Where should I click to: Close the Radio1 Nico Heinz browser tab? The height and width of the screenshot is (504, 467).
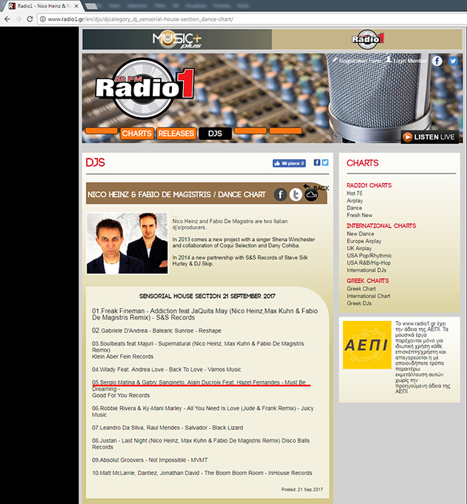tap(76, 6)
